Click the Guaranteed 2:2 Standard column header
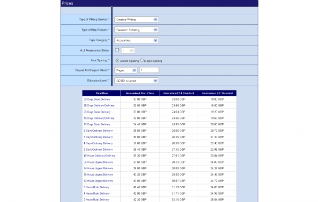318x202 pixels. [x=217, y=93]
